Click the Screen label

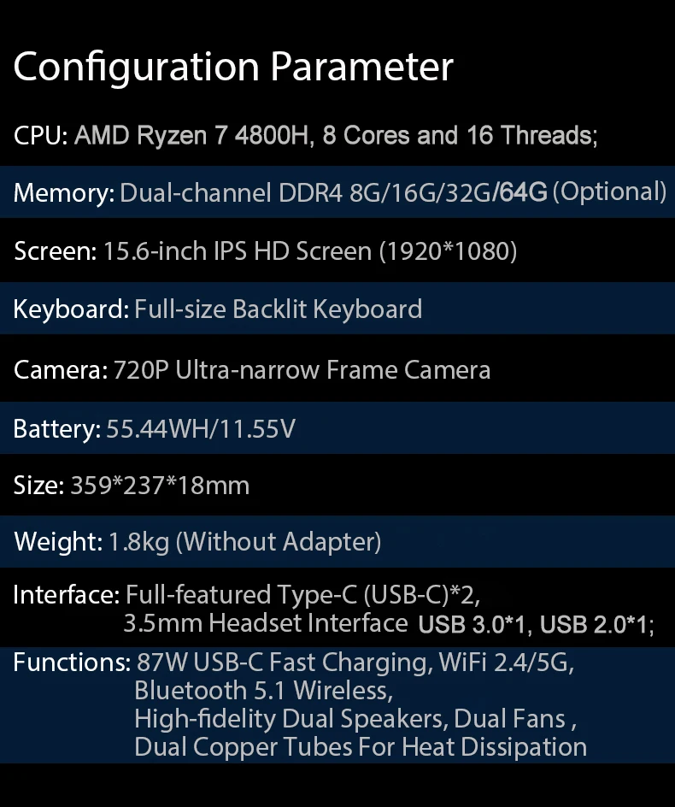[x=55, y=251]
